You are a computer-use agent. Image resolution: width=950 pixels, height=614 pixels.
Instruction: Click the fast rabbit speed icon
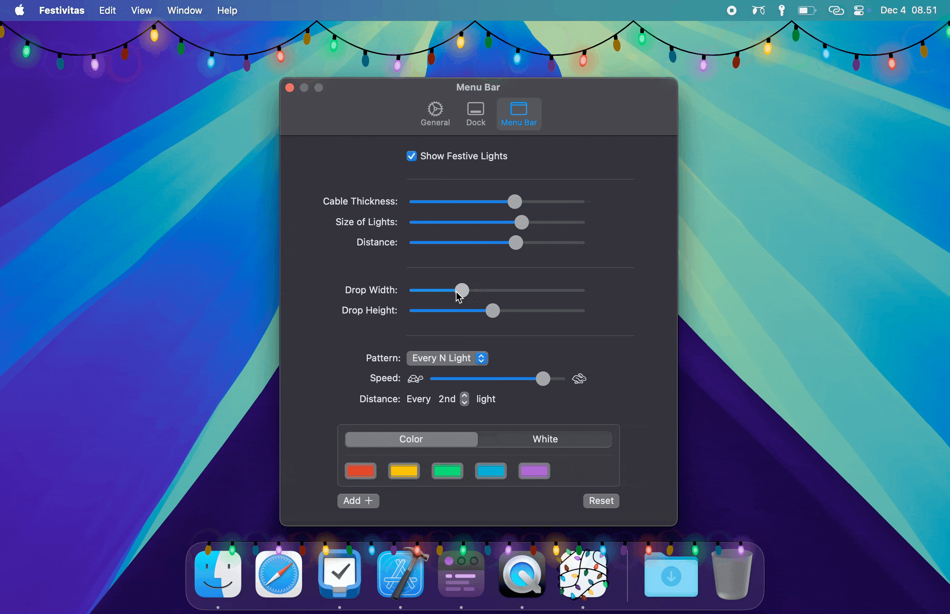[579, 378]
